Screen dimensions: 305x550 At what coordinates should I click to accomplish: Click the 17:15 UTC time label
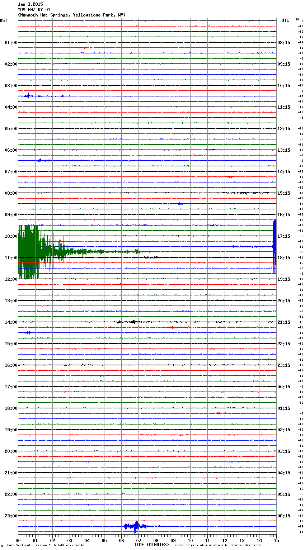tap(284, 236)
